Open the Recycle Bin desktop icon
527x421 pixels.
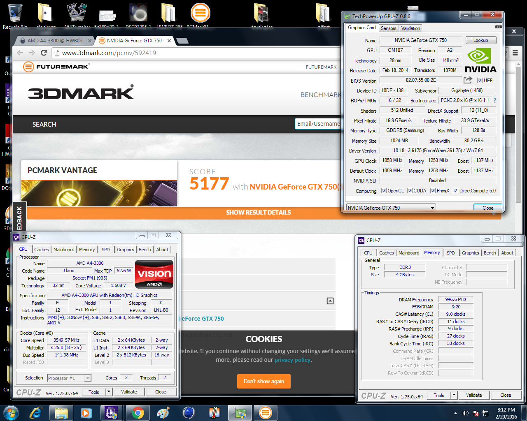pyautogui.click(x=15, y=16)
